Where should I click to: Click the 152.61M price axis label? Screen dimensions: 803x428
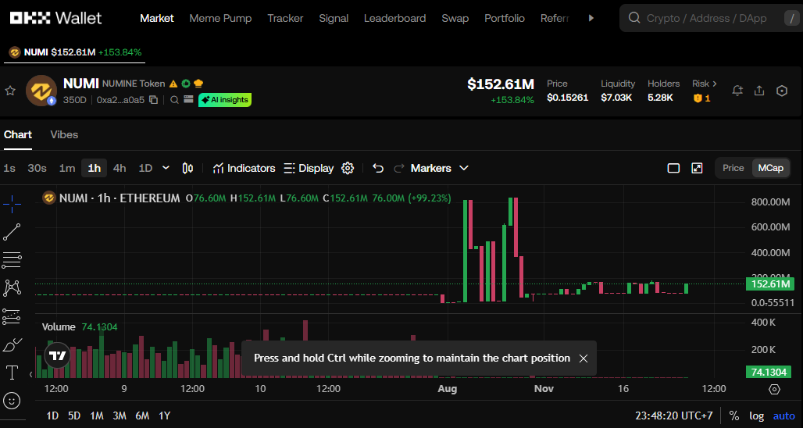coord(769,284)
